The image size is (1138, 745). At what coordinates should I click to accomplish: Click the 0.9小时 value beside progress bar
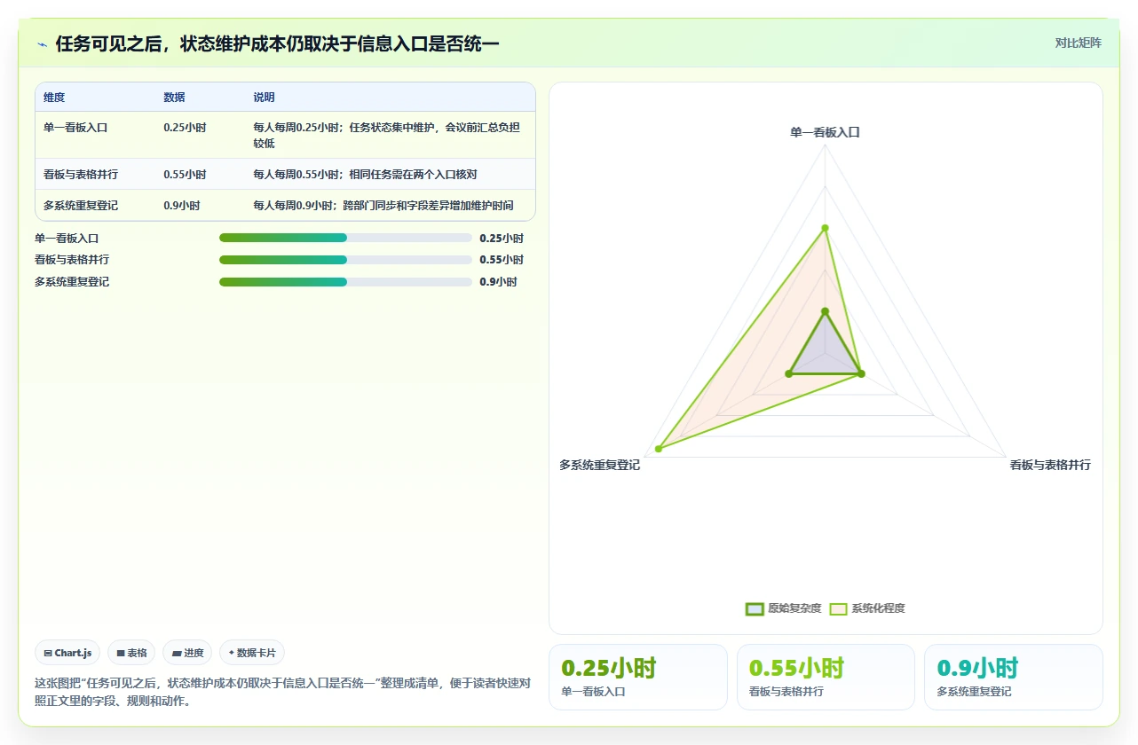click(x=498, y=282)
